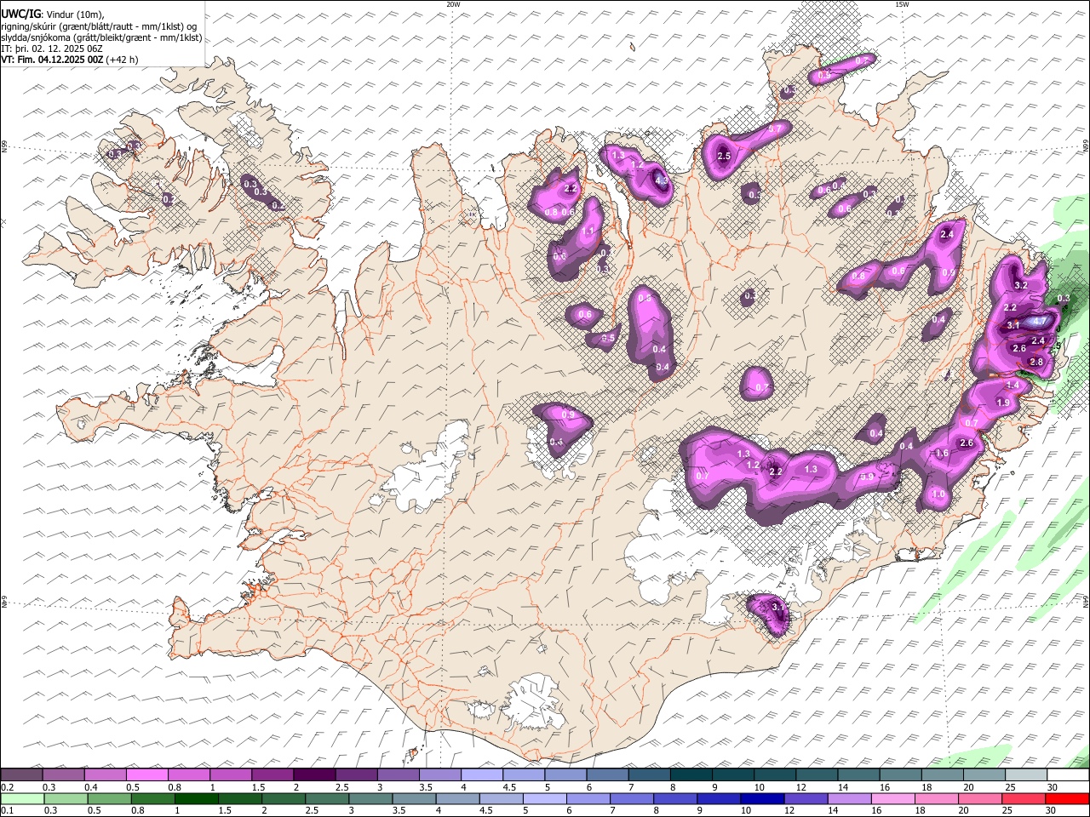Click the bright red 30 swatch in bottom legend row
This screenshot has width=1090, height=817.
tap(1068, 799)
